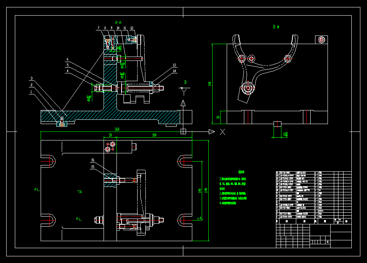This screenshot has height=263, width=367.
Task: Click part balloon number 4
Action: 68,71
